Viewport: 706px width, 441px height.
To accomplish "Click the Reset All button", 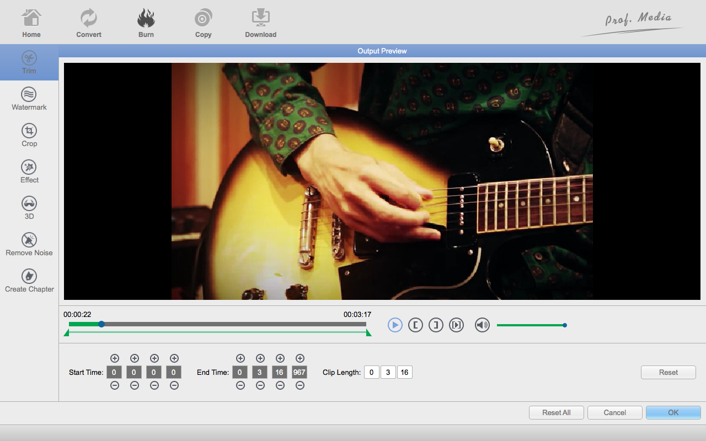I will [x=556, y=412].
